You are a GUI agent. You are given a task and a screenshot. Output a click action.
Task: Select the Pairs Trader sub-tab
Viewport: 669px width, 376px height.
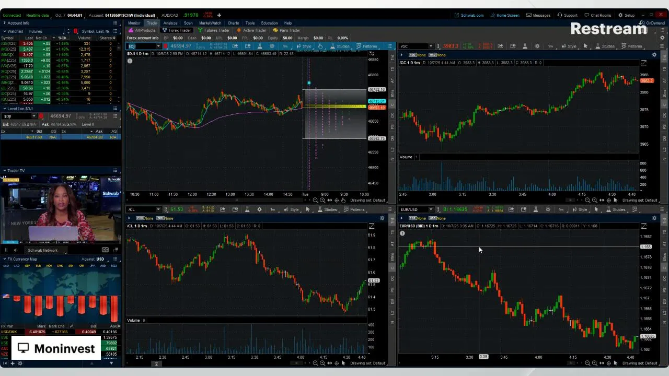[287, 30]
